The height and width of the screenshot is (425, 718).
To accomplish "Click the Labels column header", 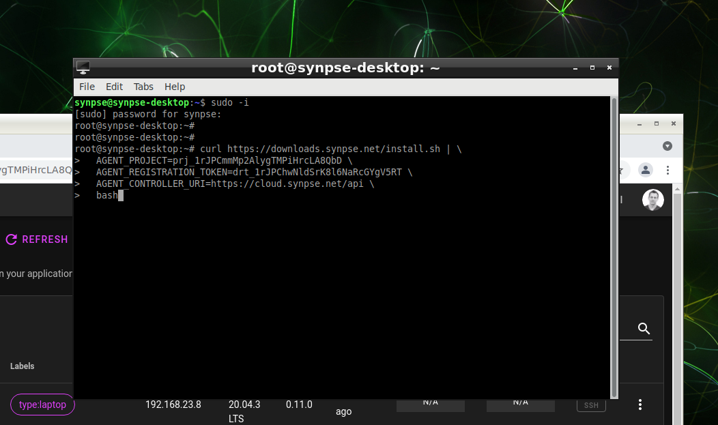I will (22, 366).
